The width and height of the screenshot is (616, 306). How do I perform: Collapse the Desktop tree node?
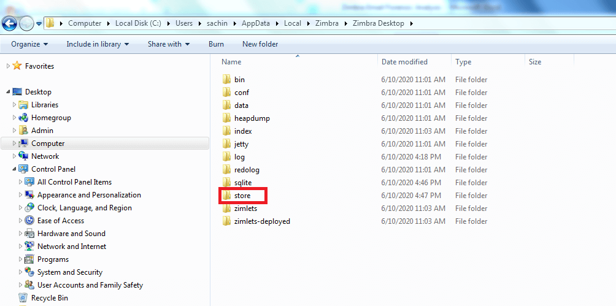[8, 92]
